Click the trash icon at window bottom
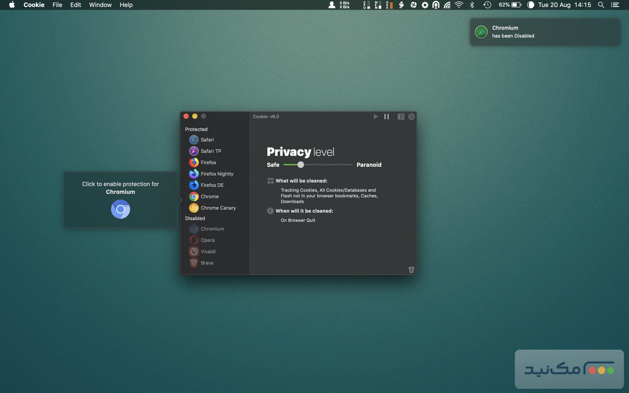 [411, 270]
